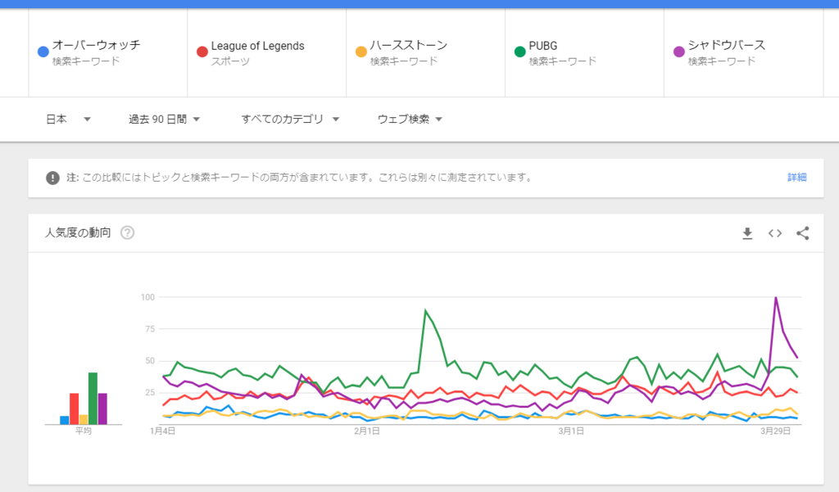This screenshot has width=839, height=492.
Task: Click the help question mark icon
Action: [127, 232]
